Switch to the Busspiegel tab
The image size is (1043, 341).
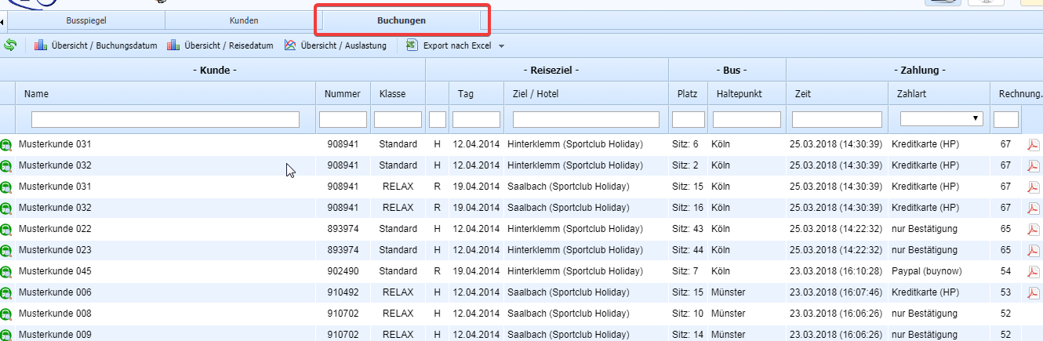click(85, 20)
